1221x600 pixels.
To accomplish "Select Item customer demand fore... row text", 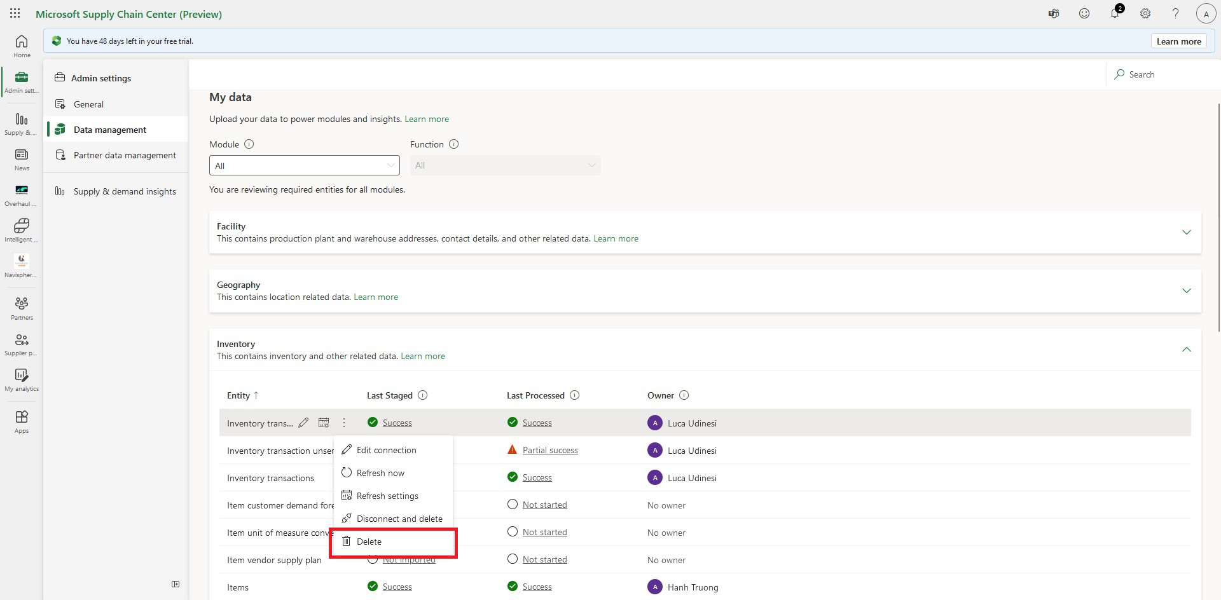I will 280,505.
